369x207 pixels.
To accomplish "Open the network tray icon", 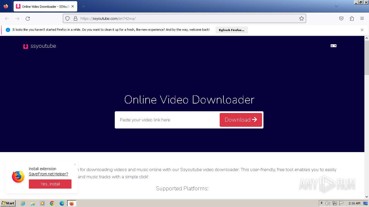I will [334, 203].
